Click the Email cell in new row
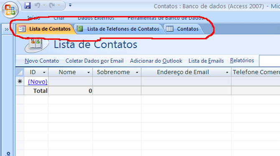The height and width of the screenshot is (156, 280). coord(186,82)
